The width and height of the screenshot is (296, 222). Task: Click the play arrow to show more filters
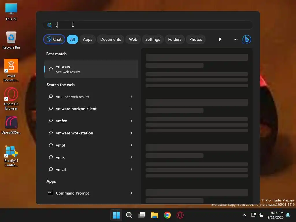point(220,39)
